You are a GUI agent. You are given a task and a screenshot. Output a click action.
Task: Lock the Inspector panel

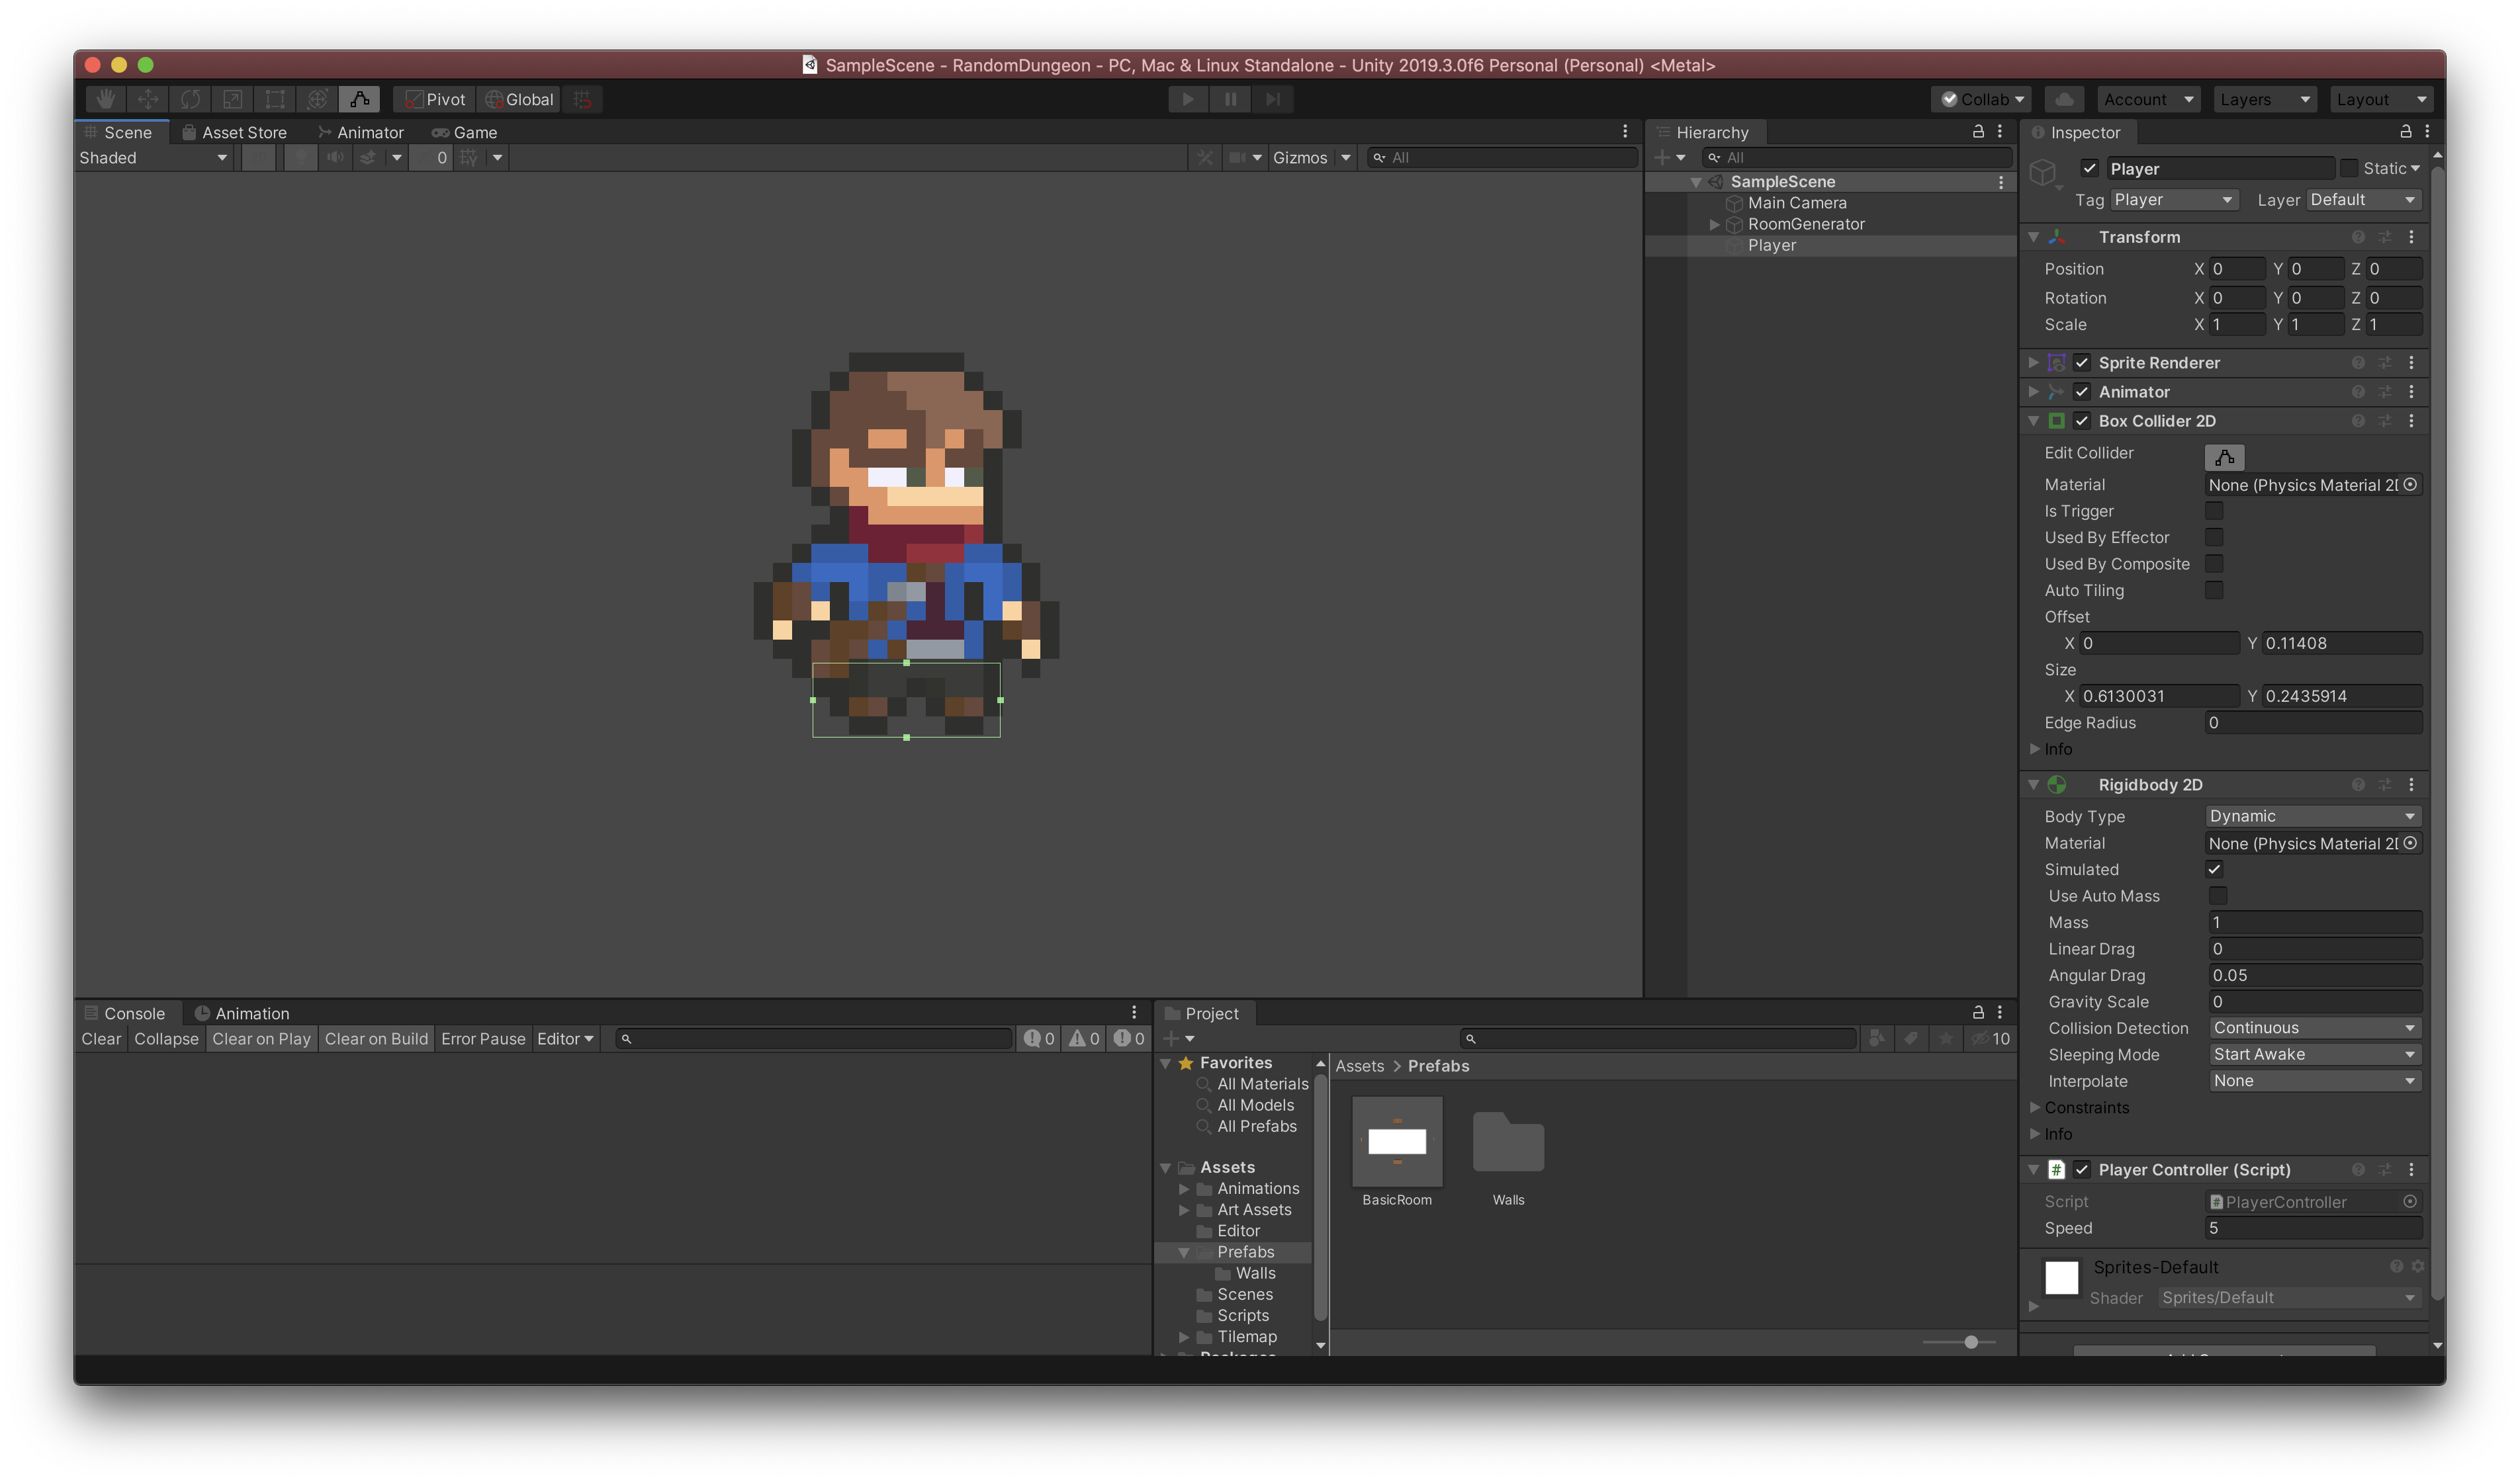[2405, 132]
